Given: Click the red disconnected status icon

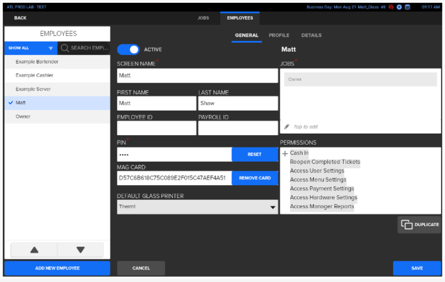Looking at the screenshot, I should click(x=391, y=7).
